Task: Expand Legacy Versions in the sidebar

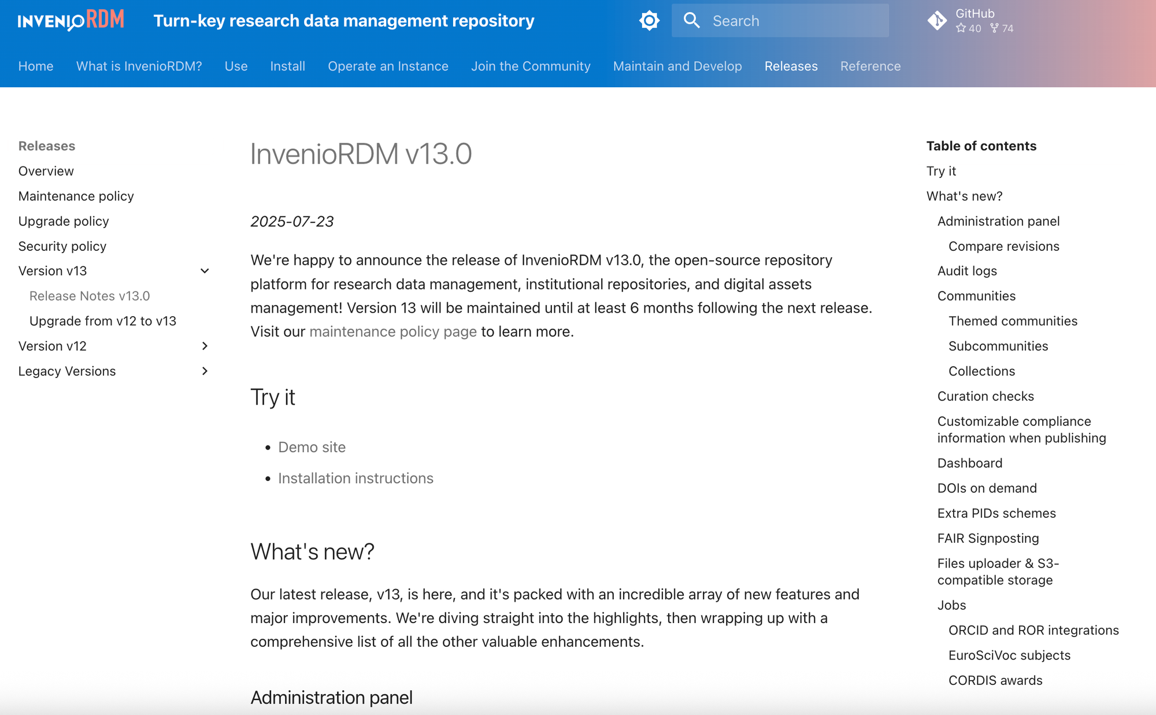Action: (x=205, y=371)
